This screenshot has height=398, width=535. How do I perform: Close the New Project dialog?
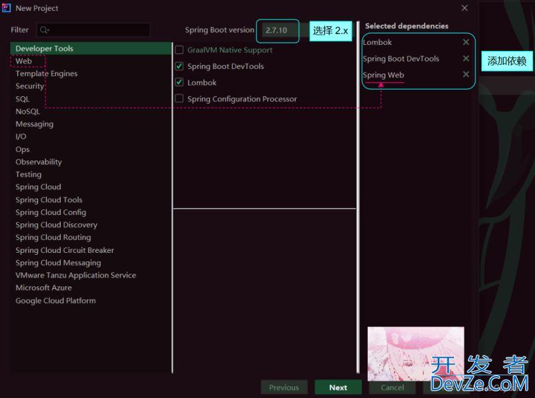(464, 8)
